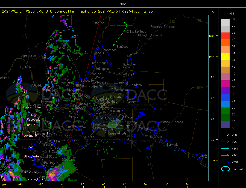The width and height of the screenshot is (246, 188).
Task: Select the 65 dBZ red color swatch
Action: tap(225, 36)
